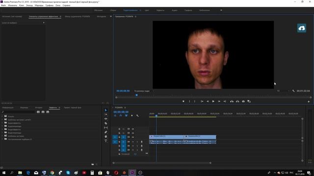Click the YUV Effects filter badge
This screenshot has height=176, width=314.
click(48, 112)
